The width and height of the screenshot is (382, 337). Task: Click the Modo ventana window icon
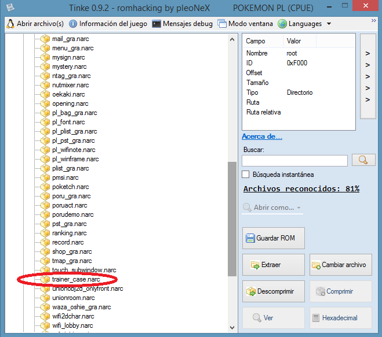pyautogui.click(x=223, y=24)
